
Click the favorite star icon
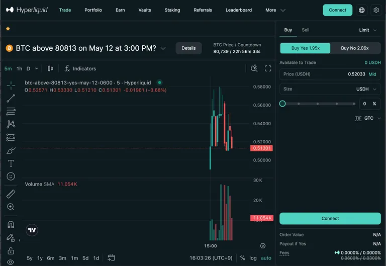pos(8,29)
